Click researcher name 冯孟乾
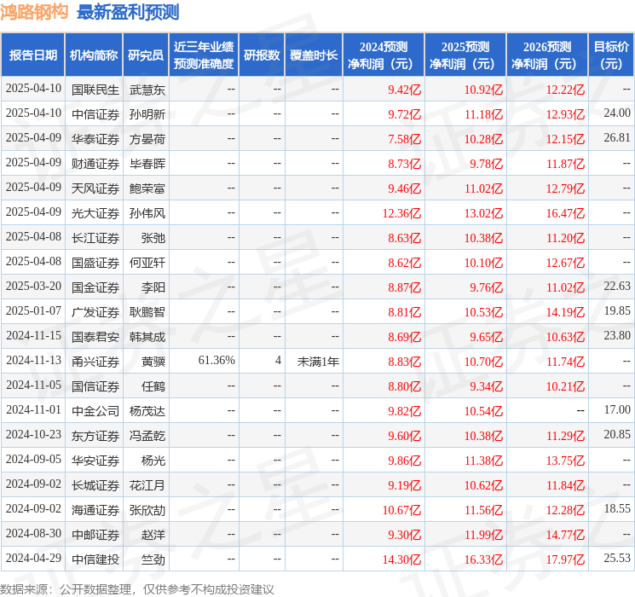Image resolution: width=635 pixels, height=597 pixels. pos(147,436)
